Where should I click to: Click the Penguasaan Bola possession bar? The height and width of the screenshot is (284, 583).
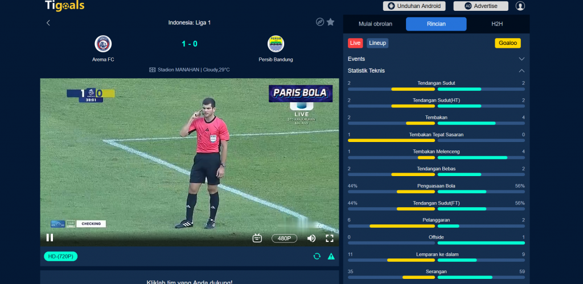[436, 191]
